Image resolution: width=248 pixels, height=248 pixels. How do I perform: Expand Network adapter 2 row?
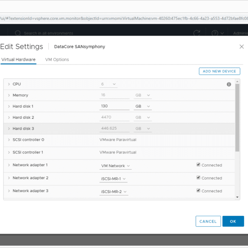[9, 178]
